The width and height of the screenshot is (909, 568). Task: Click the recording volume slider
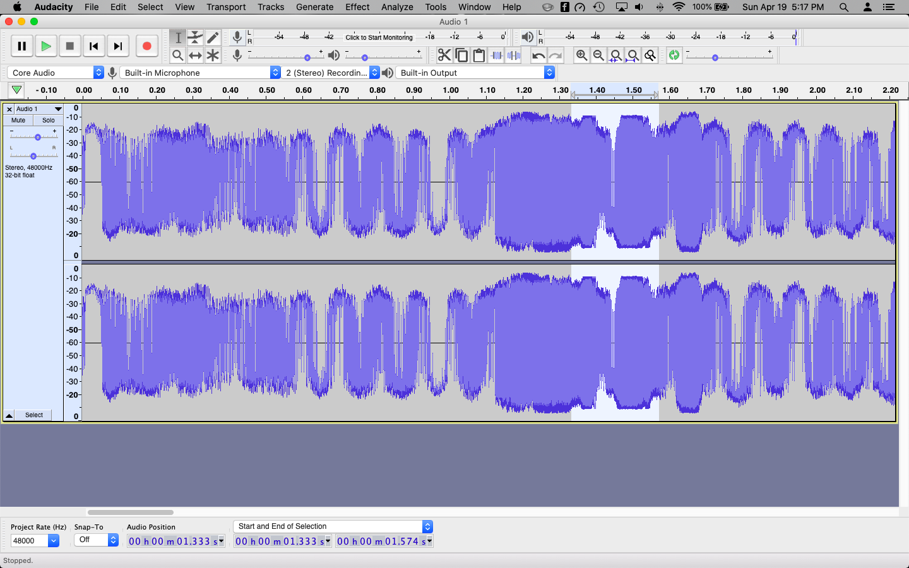point(285,56)
